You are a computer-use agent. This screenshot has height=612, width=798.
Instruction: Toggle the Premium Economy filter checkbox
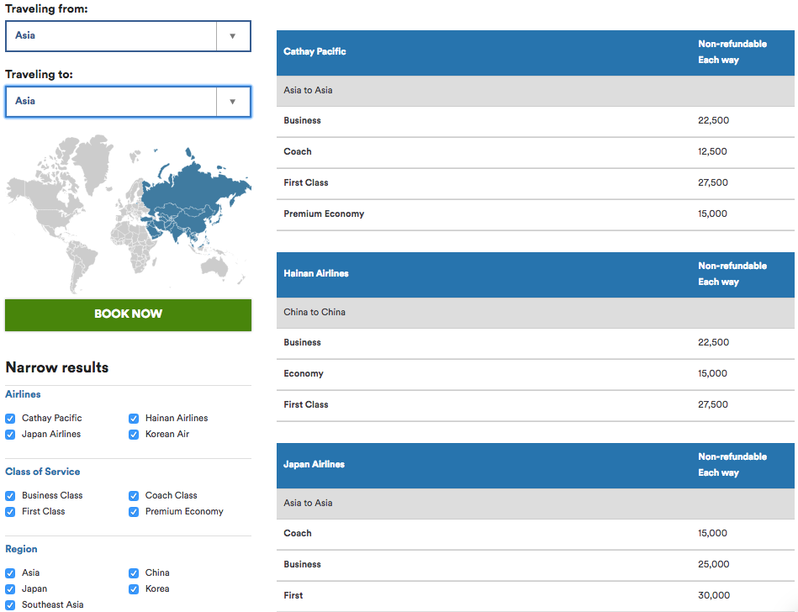click(x=134, y=512)
